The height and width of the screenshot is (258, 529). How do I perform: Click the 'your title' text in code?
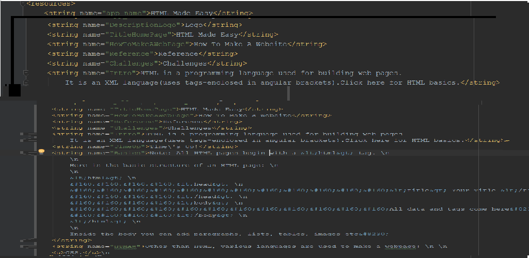[x=475, y=190]
